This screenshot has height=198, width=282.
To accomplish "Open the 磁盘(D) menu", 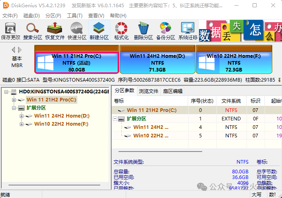I will 31,16.
